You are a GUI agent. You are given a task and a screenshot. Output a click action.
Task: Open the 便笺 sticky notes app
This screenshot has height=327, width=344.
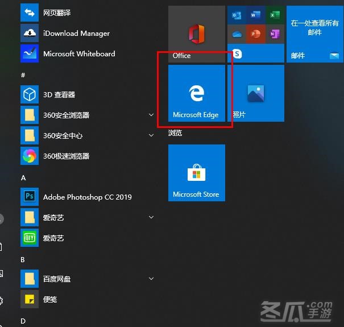(x=30, y=299)
